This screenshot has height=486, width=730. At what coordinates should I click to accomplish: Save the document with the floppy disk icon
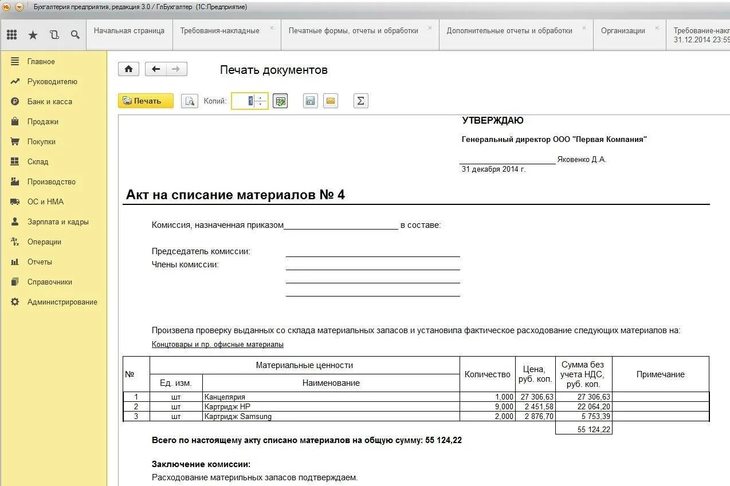pos(311,101)
